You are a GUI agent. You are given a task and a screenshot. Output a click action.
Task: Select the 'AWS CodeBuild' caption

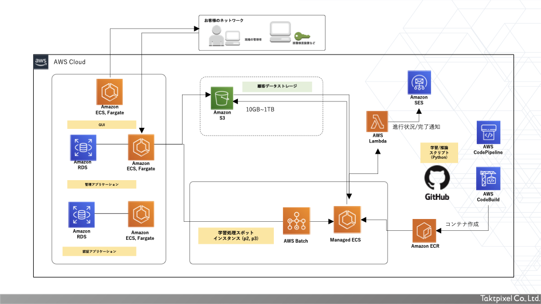(488, 197)
